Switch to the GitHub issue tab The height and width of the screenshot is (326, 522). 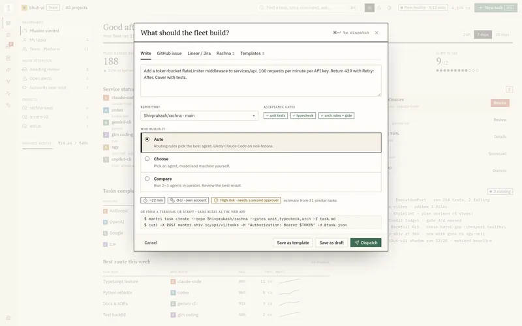pyautogui.click(x=169, y=53)
